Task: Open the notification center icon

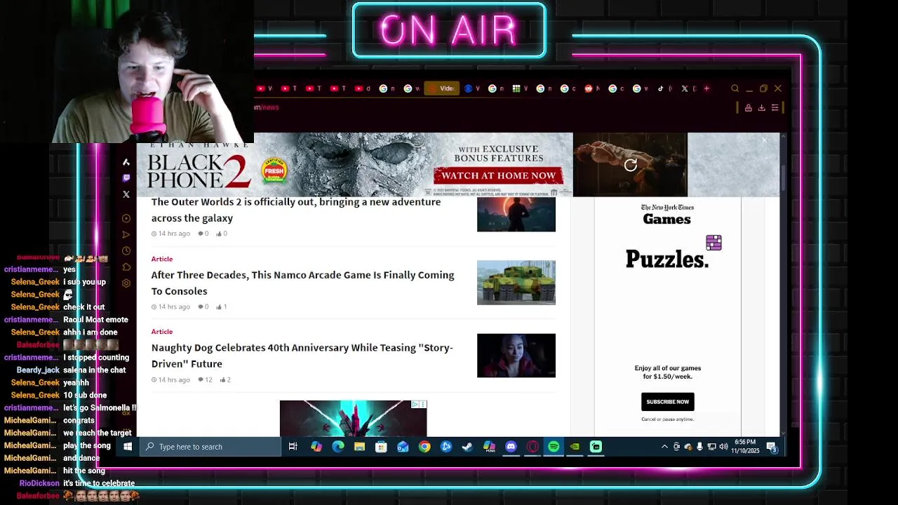Action: 772,447
